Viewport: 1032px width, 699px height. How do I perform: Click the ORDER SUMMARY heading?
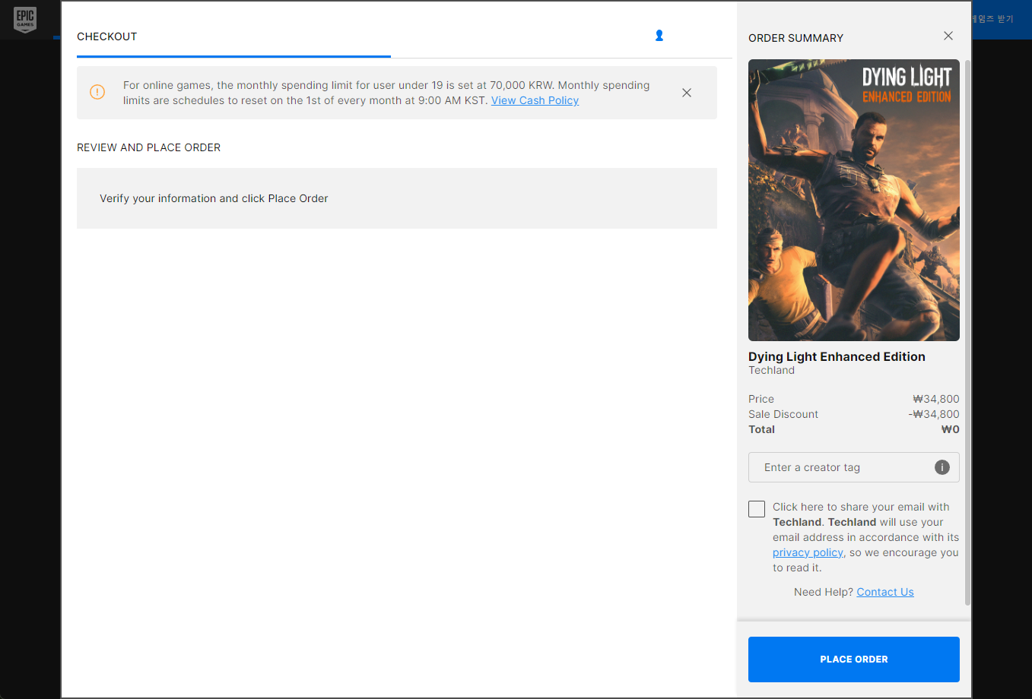pos(795,38)
